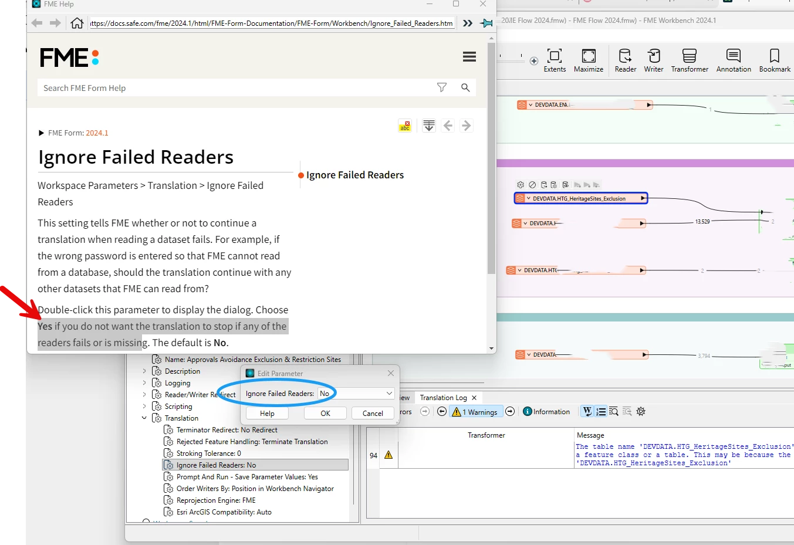The width and height of the screenshot is (794, 545).
Task: Click the disable feature type icon
Action: [532, 185]
